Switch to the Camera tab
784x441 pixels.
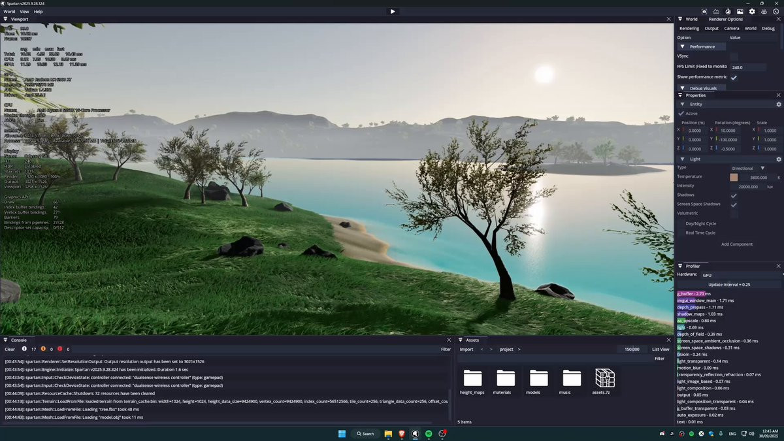pyautogui.click(x=731, y=29)
